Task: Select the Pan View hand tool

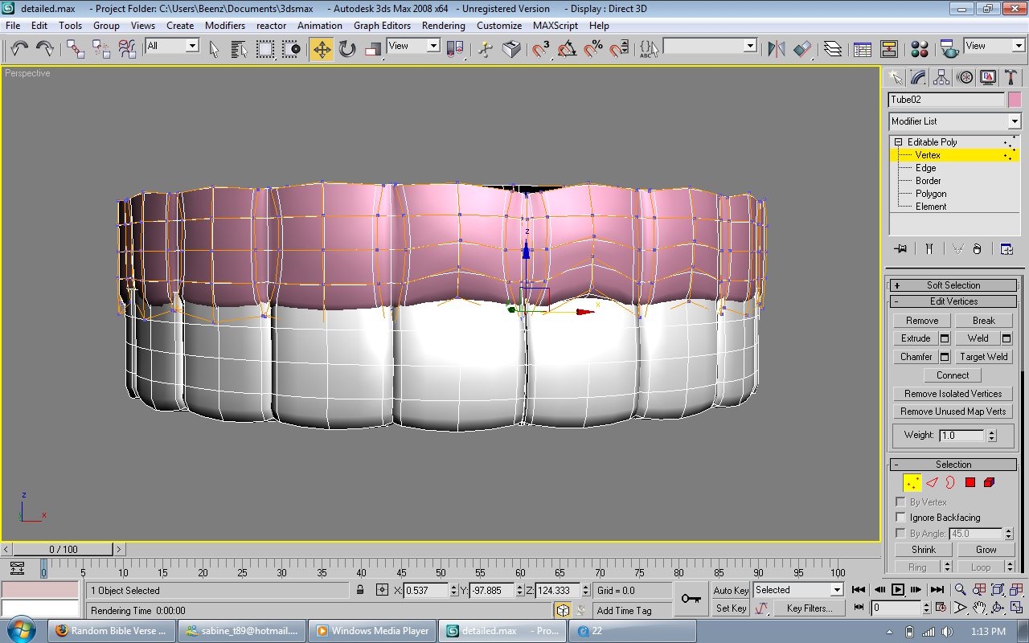Action: [x=979, y=608]
